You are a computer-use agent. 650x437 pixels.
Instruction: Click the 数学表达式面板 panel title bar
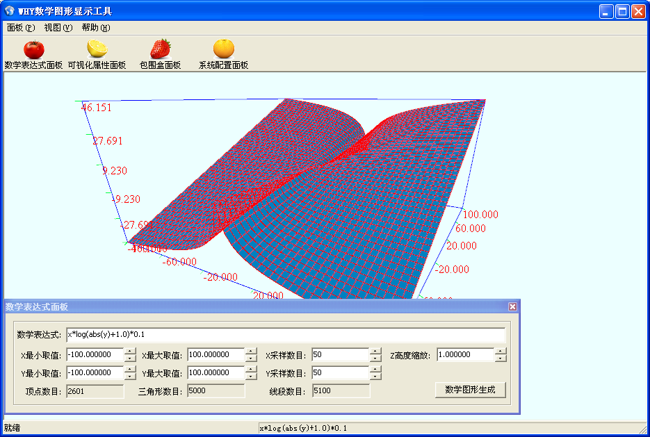click(261, 306)
